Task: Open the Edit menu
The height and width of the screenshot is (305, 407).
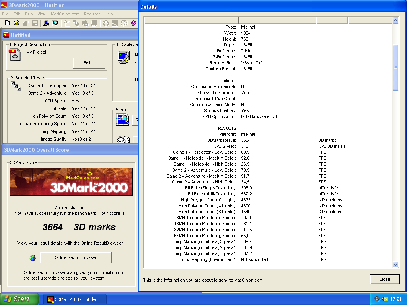Action: [x=17, y=14]
